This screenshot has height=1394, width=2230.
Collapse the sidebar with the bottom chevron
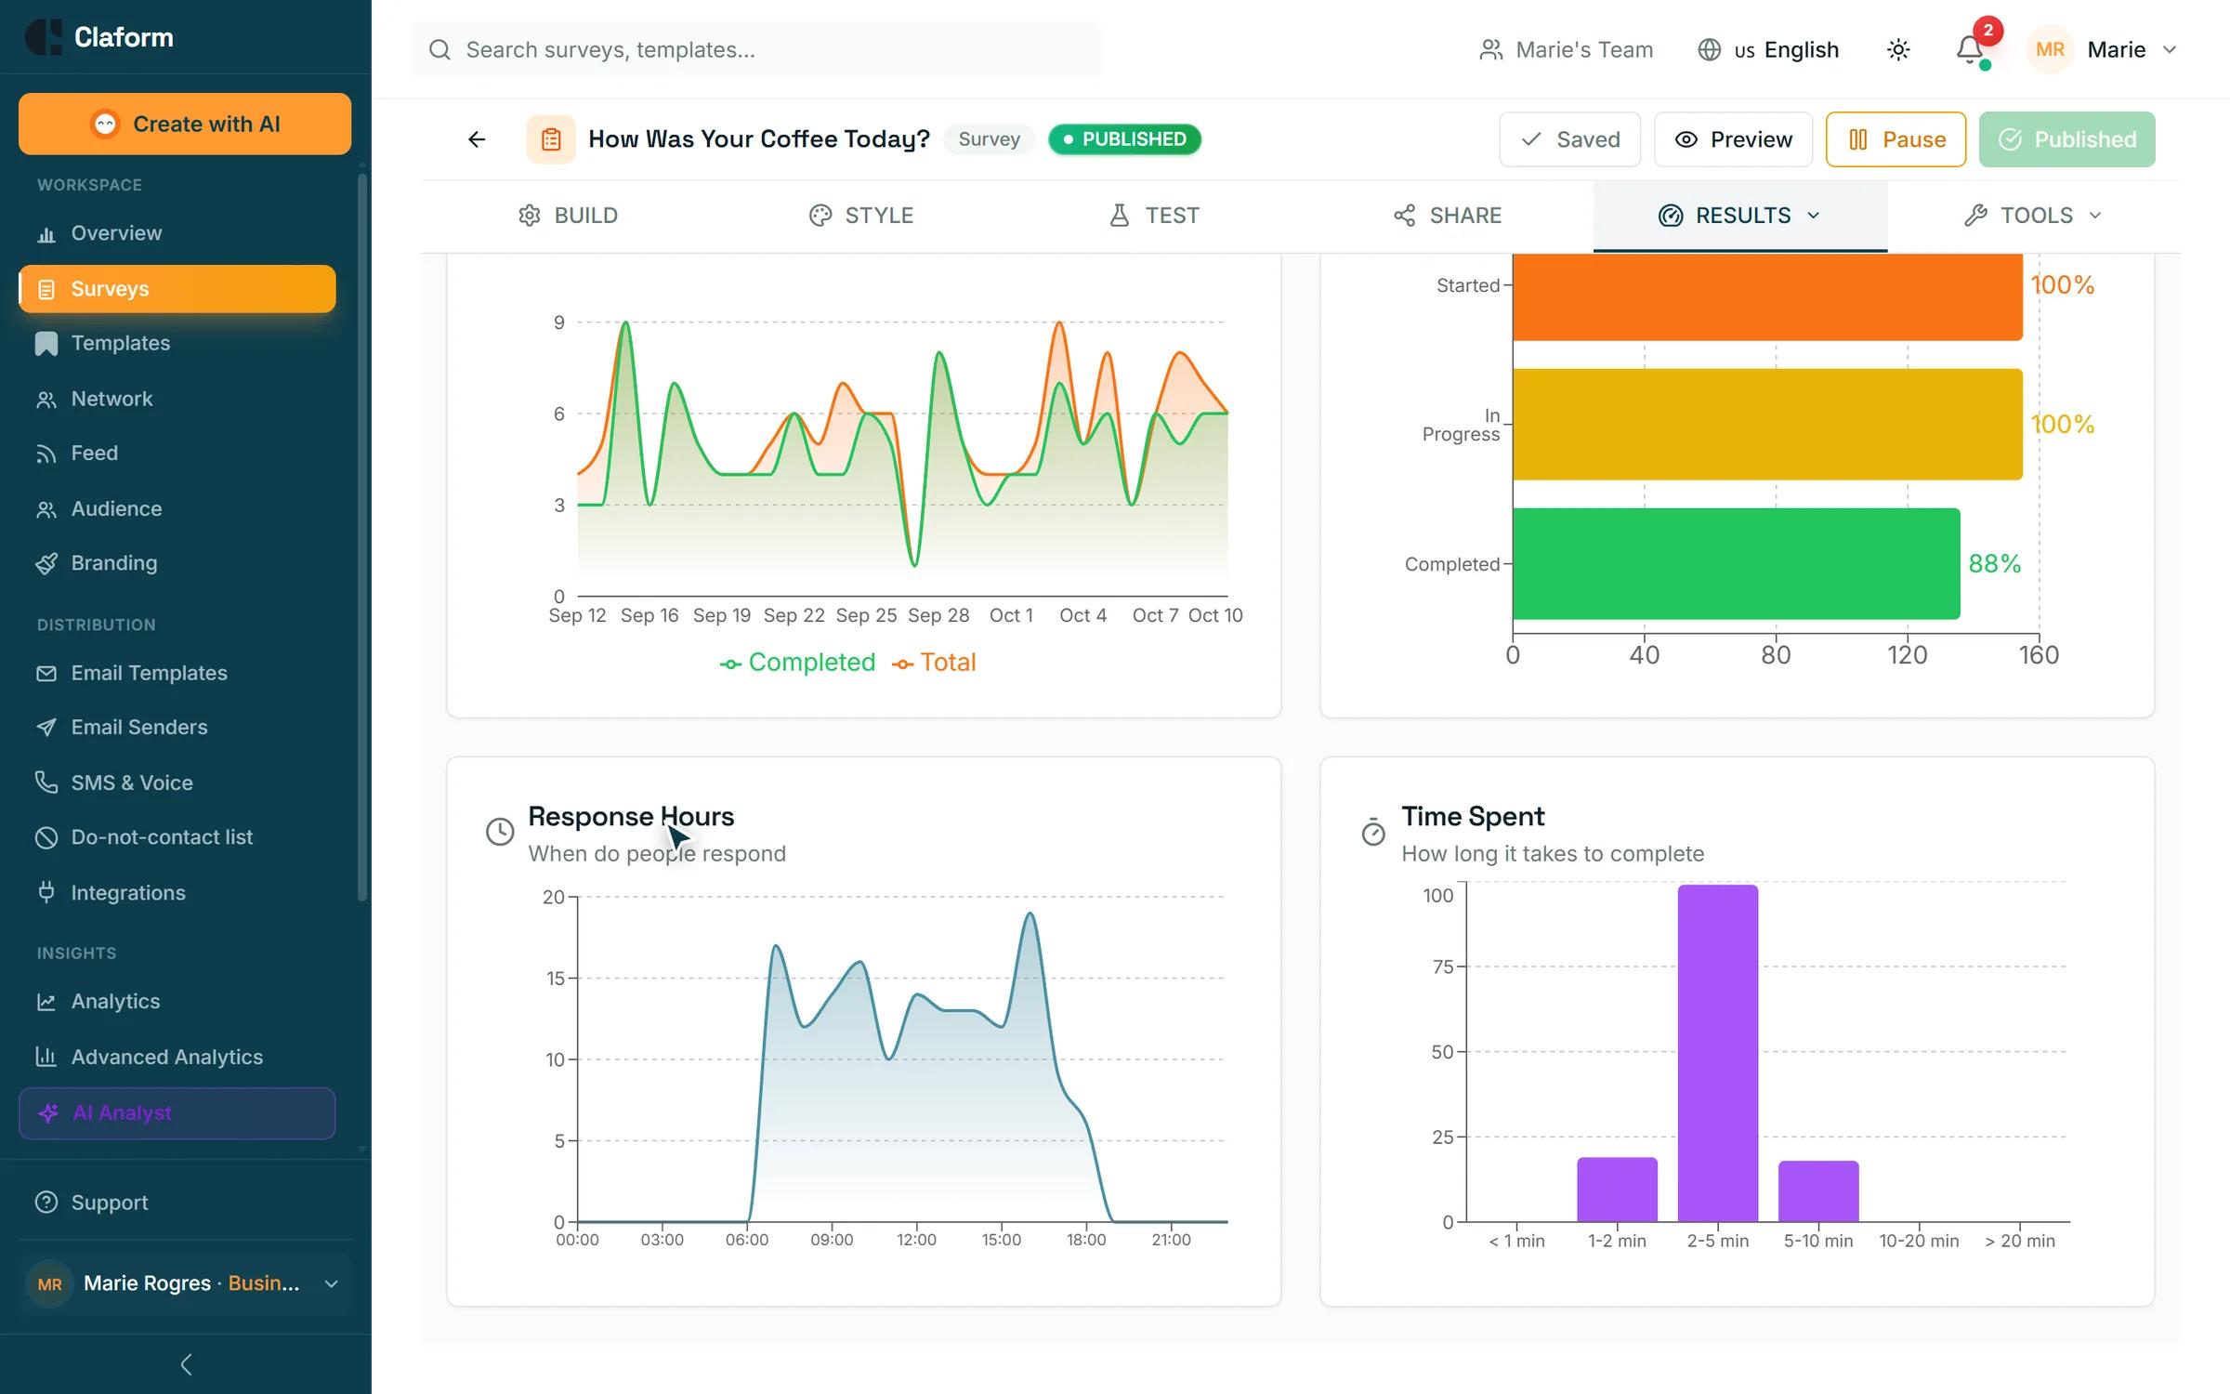point(186,1364)
